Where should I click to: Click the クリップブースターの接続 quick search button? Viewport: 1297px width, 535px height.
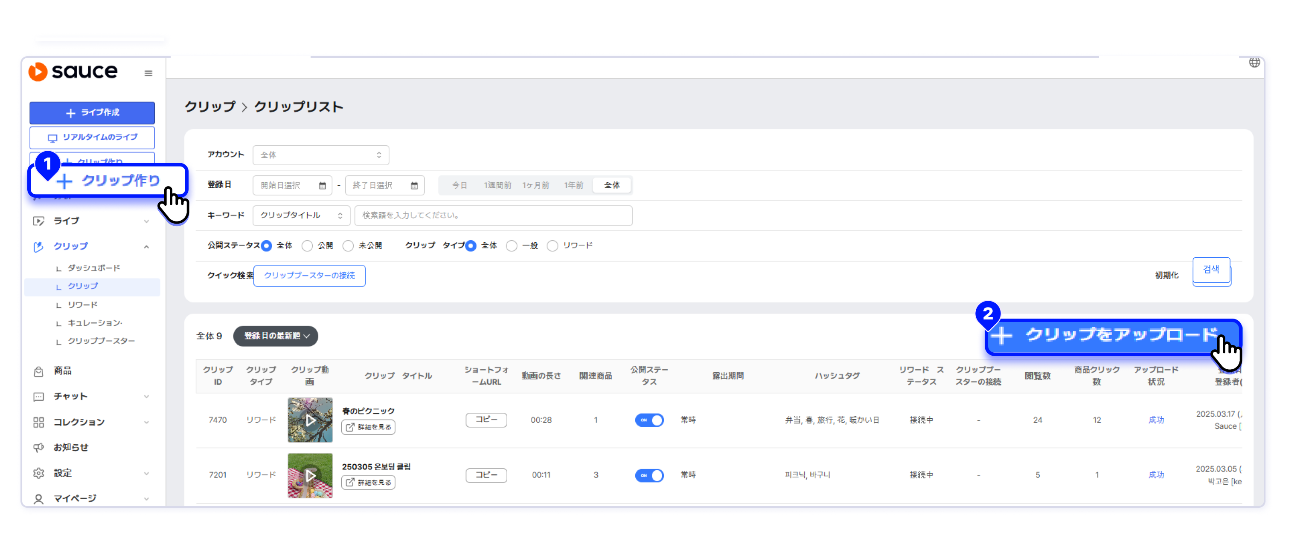click(309, 276)
